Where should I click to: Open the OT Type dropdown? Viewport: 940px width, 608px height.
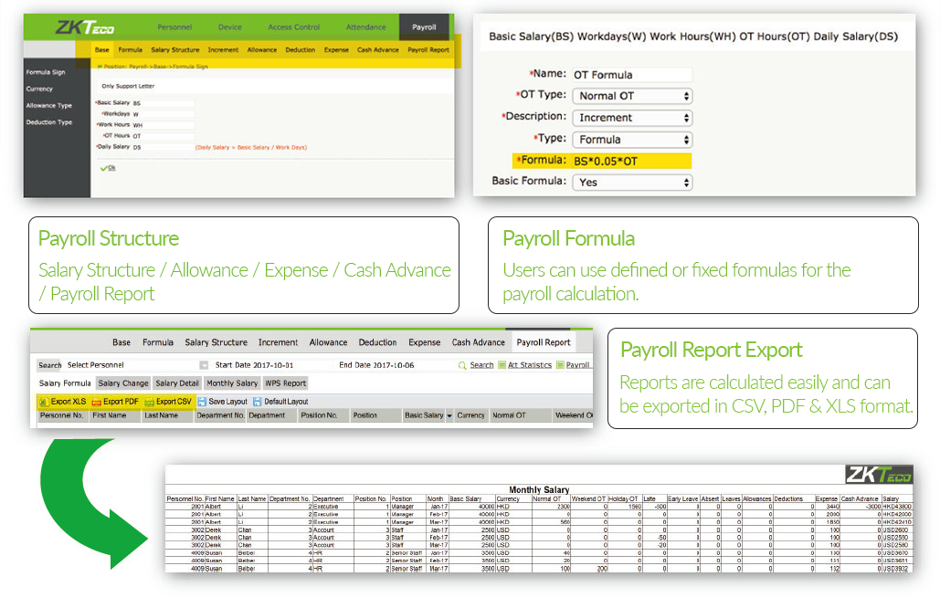(632, 96)
